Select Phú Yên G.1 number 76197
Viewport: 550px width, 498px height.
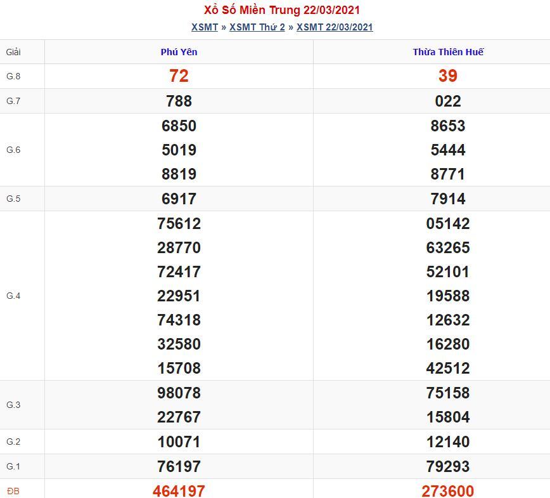179,466
